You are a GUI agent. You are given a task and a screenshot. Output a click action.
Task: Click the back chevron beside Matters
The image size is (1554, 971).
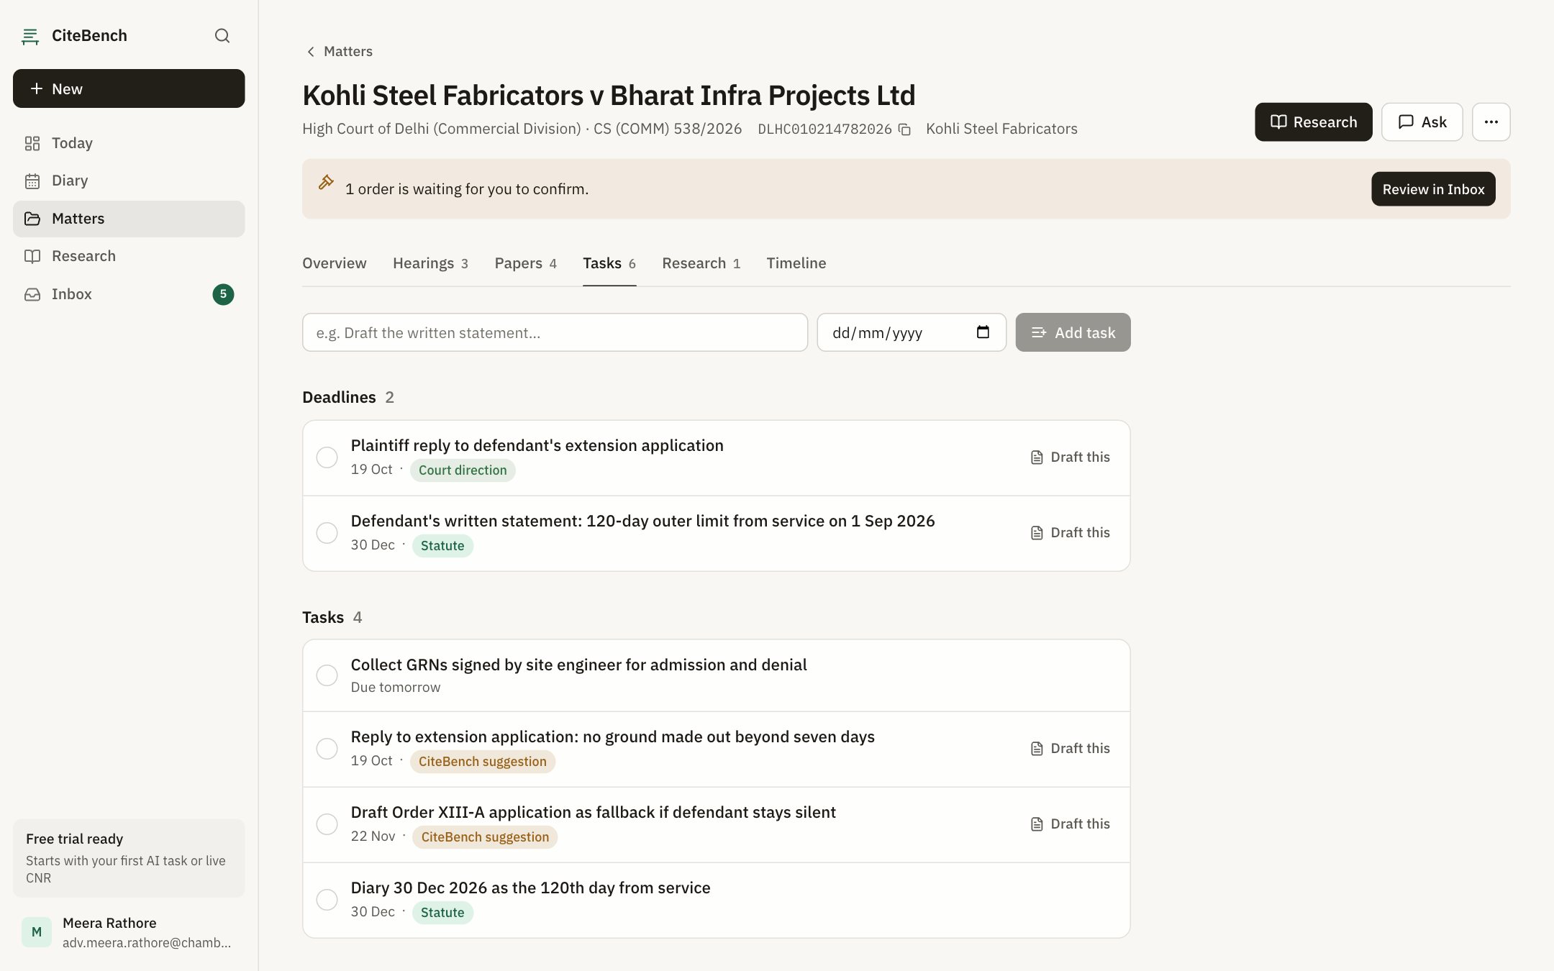311,52
